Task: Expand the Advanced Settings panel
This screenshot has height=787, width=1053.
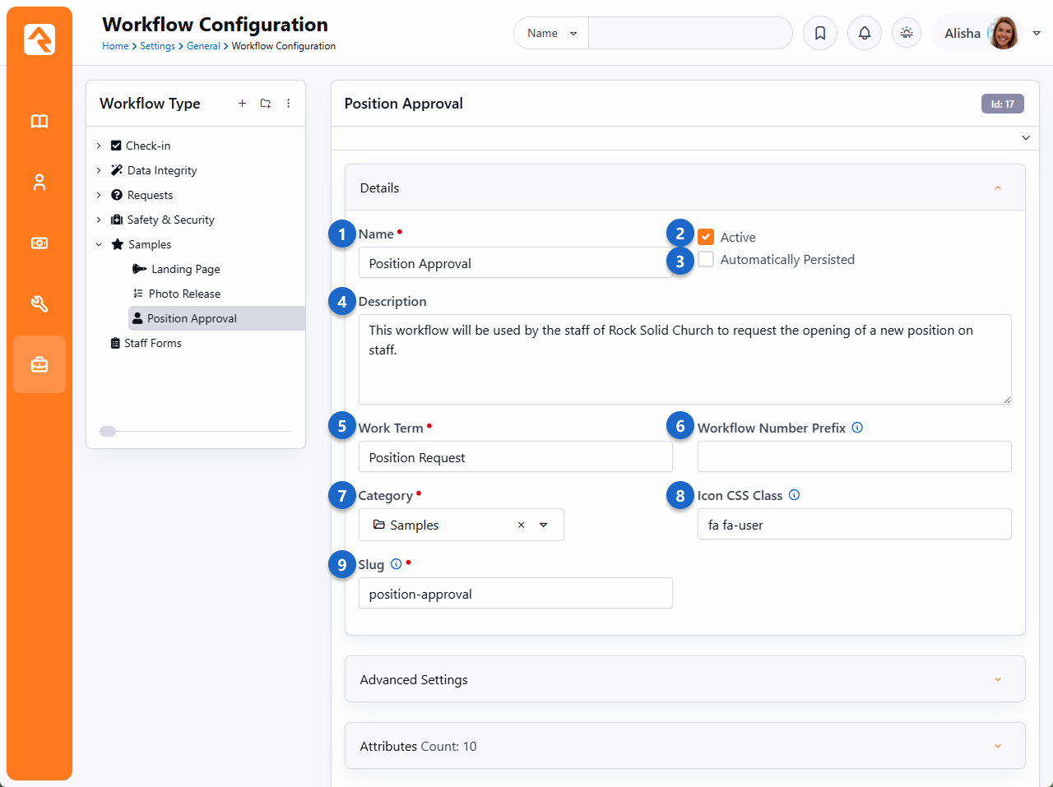Action: tap(684, 679)
